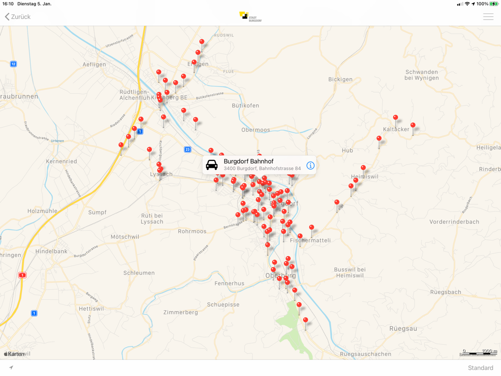Tap the Zimmerberg place label
This screenshot has width=501, height=376.
tap(180, 312)
